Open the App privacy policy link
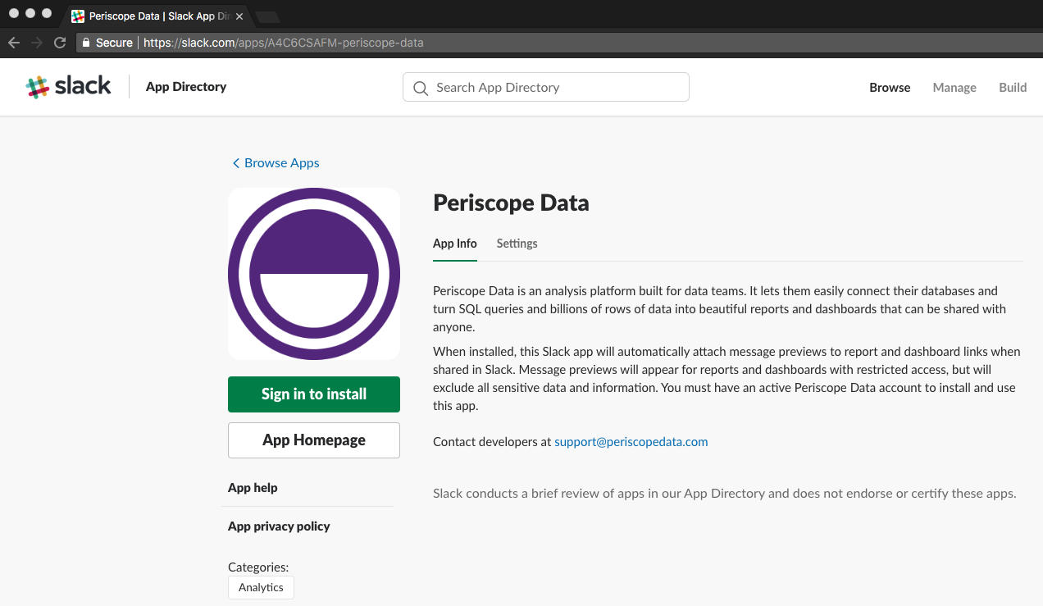This screenshot has width=1043, height=606. tap(279, 526)
